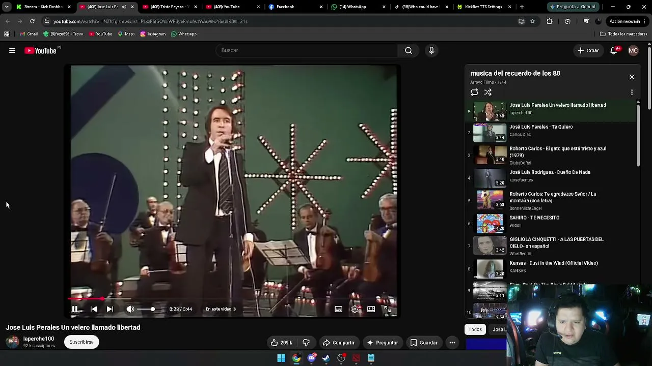
Task: Open the Windows Start menu
Action: pyautogui.click(x=281, y=358)
